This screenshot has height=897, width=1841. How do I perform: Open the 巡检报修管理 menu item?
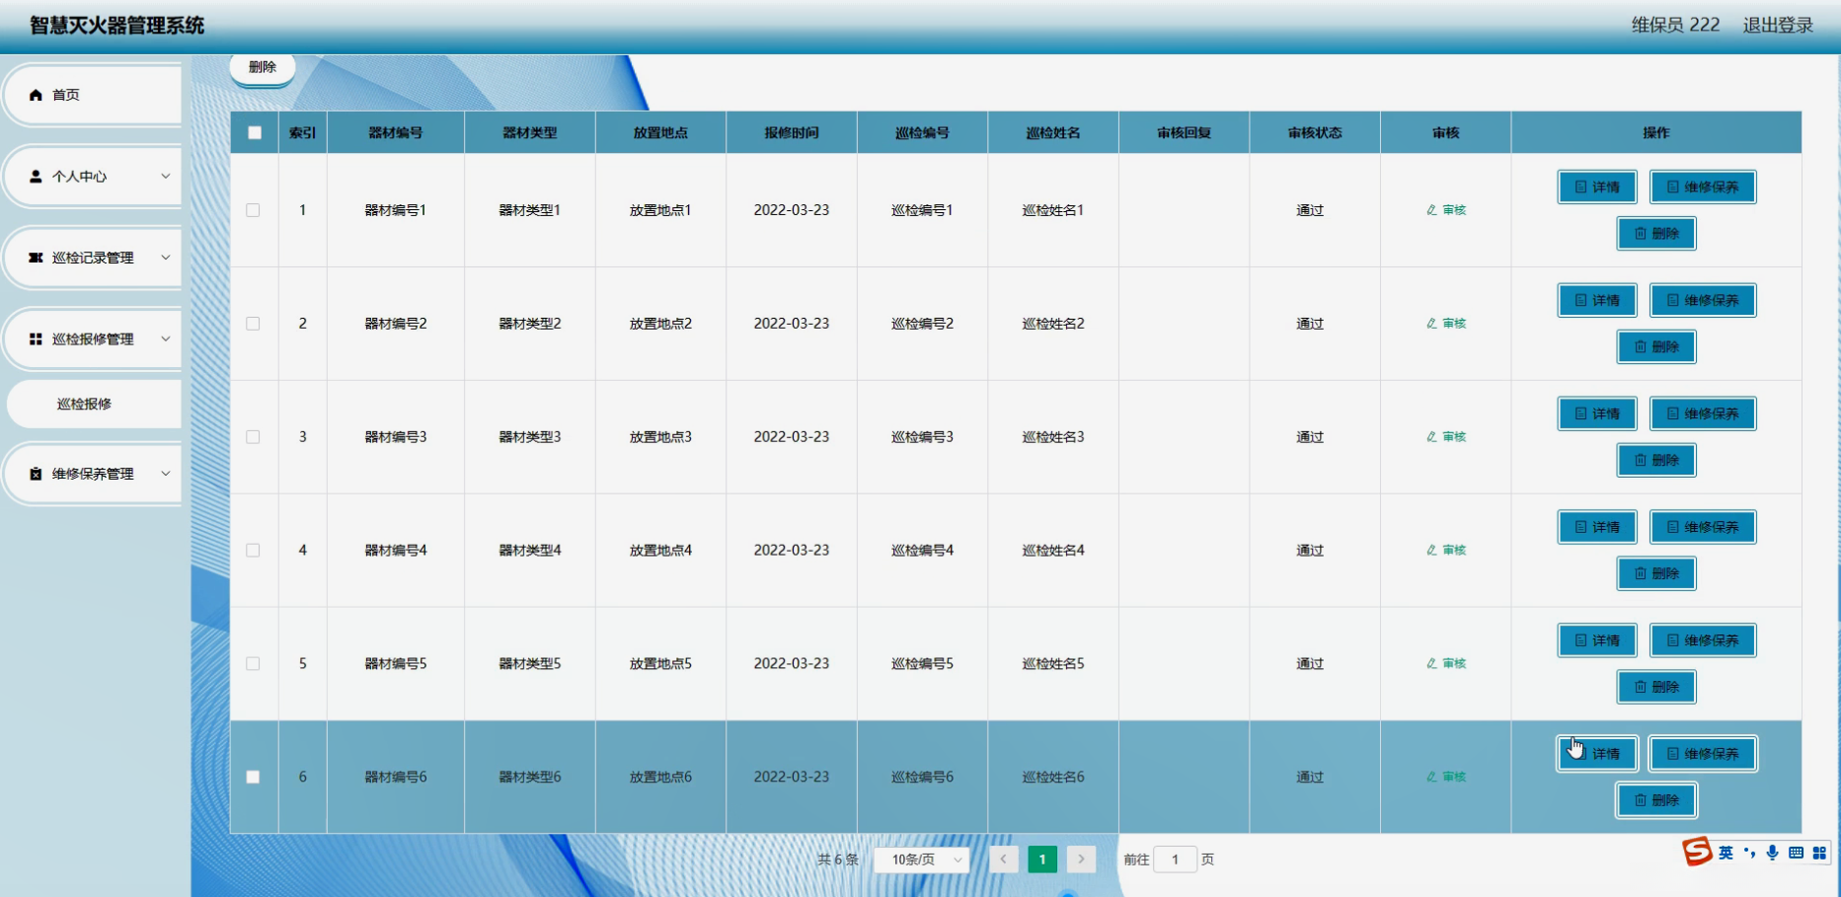pos(94,339)
